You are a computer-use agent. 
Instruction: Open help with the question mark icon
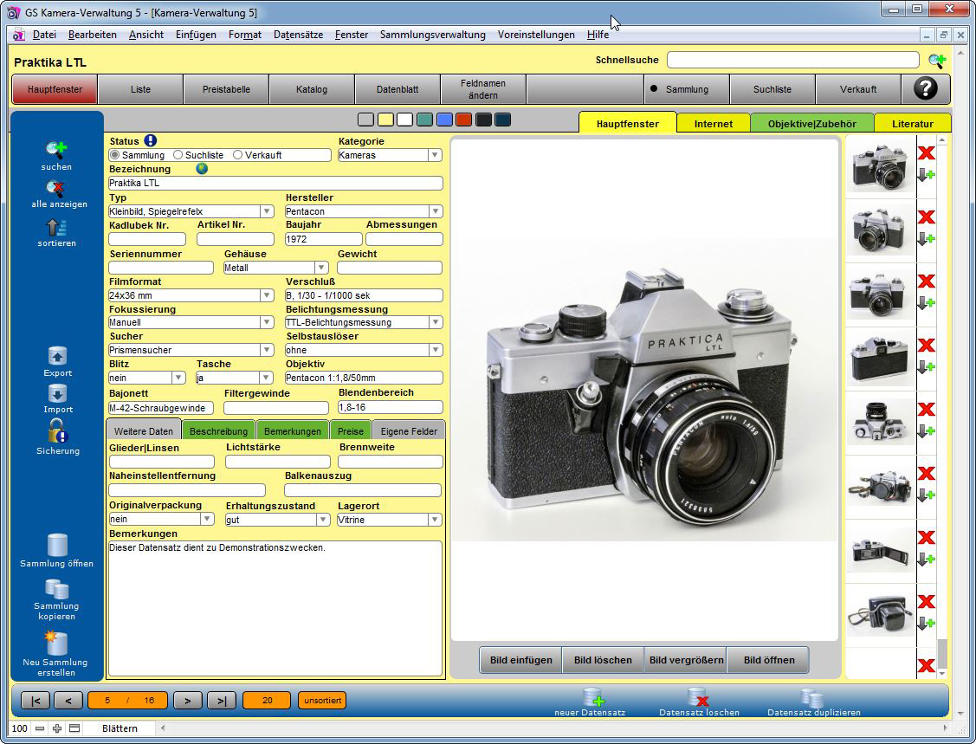coord(926,89)
